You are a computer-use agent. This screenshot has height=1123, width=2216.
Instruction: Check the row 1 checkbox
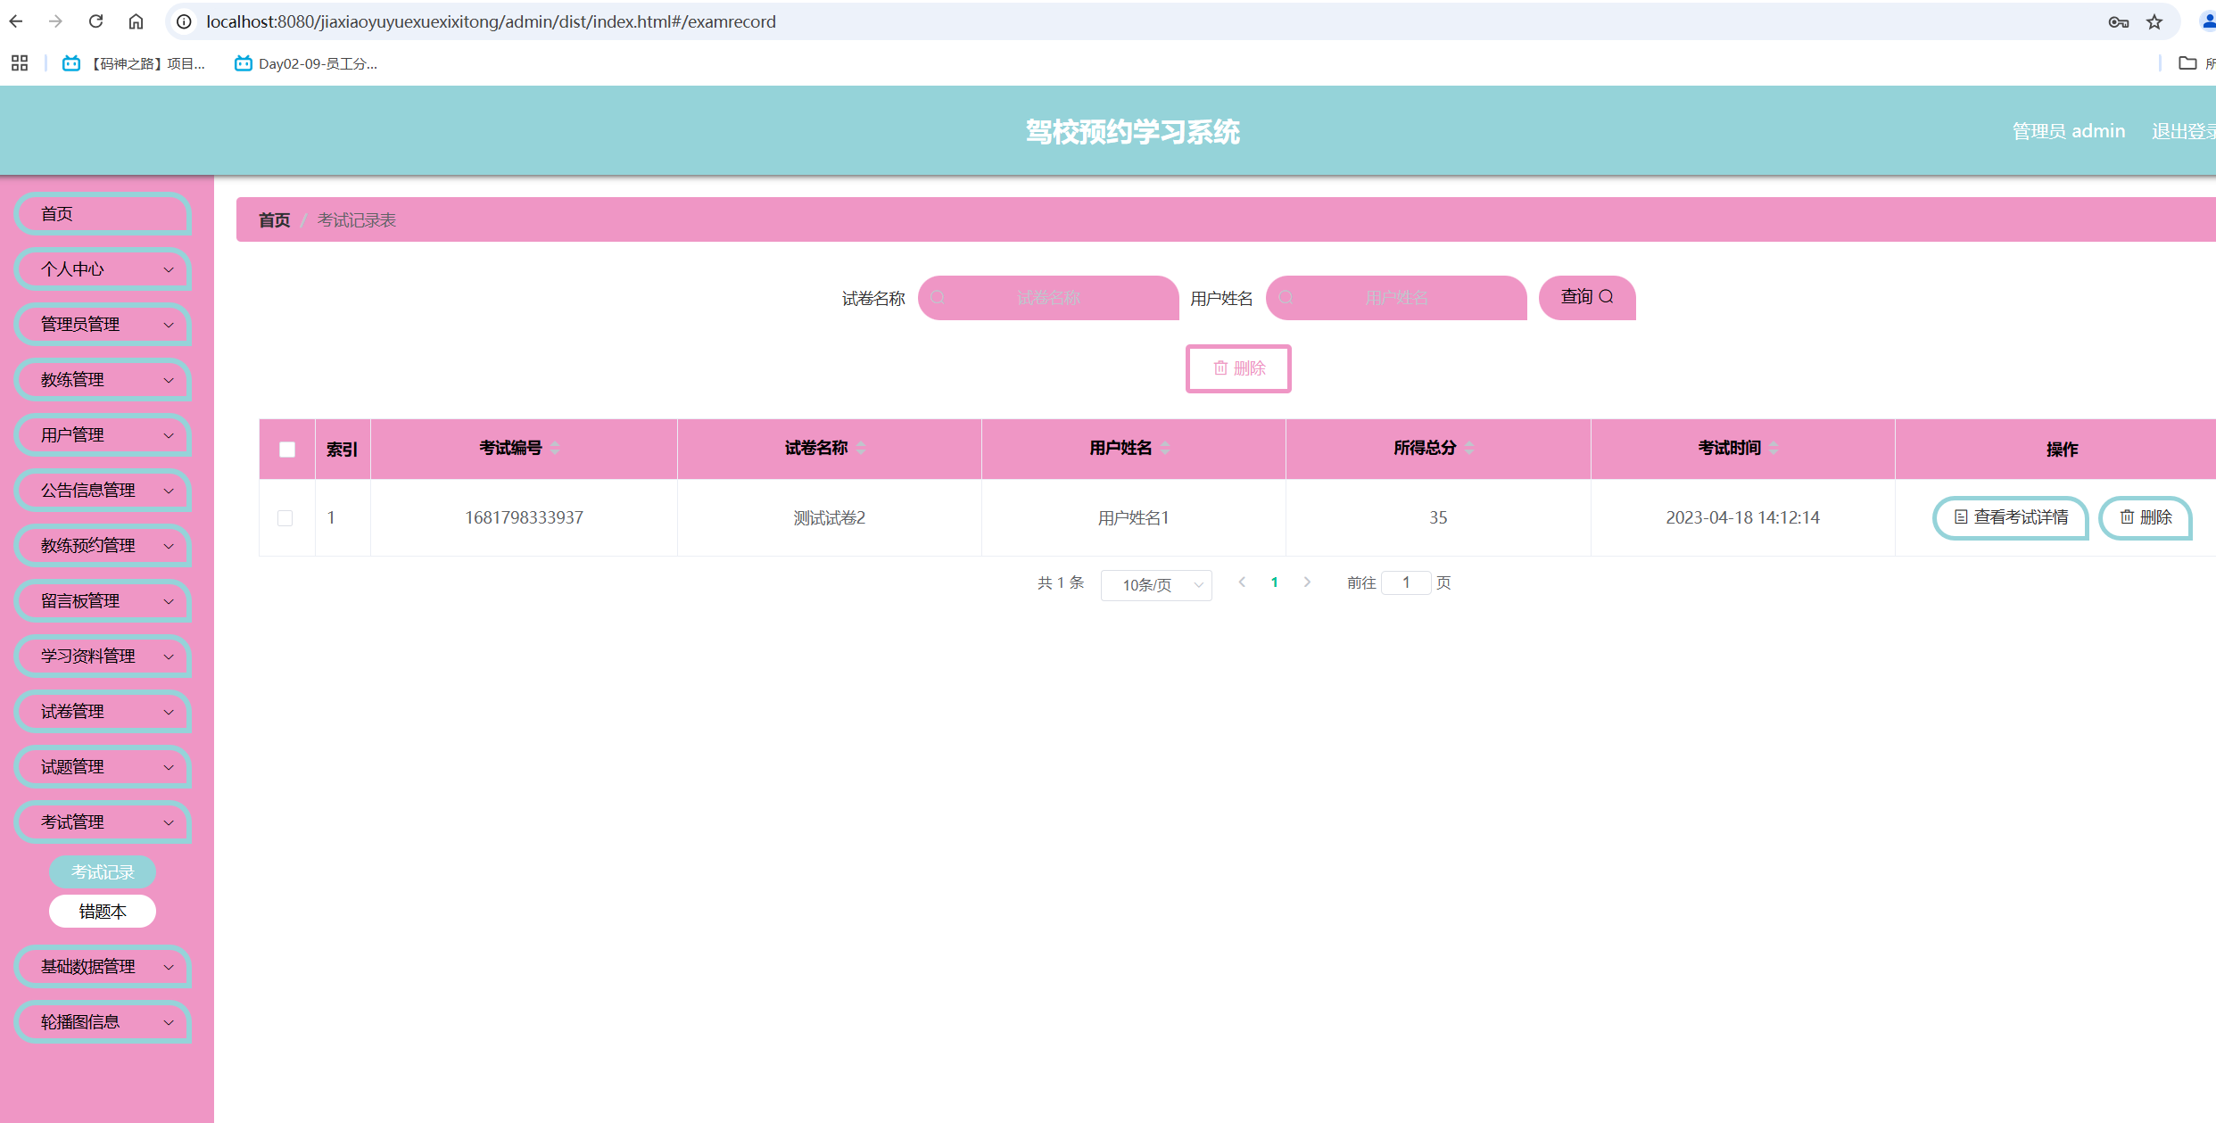pyautogui.click(x=285, y=518)
